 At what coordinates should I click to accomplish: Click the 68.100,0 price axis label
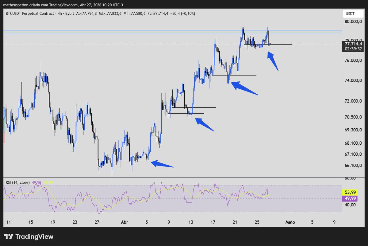click(x=353, y=143)
